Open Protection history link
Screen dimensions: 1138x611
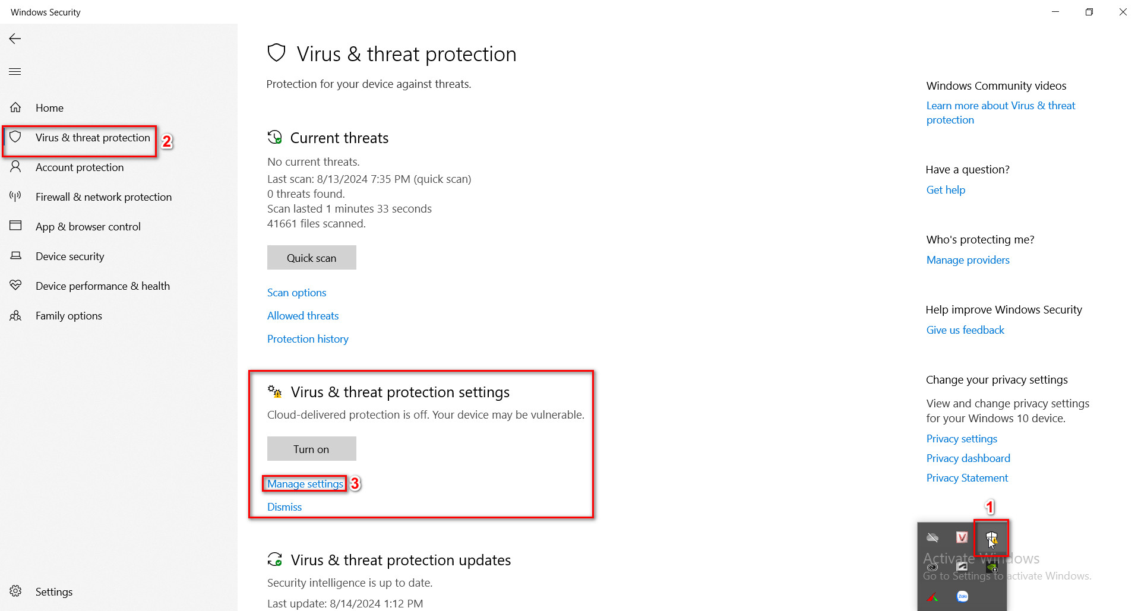[308, 339]
